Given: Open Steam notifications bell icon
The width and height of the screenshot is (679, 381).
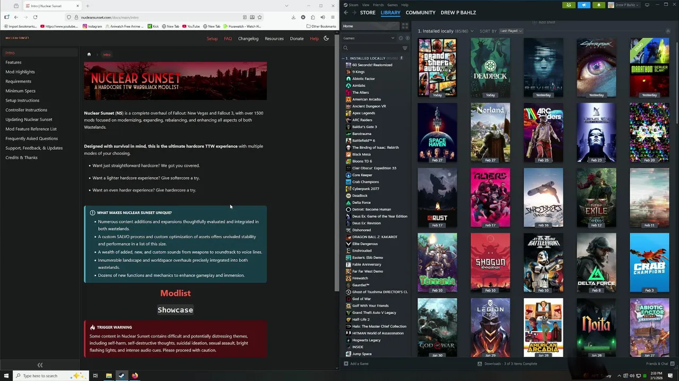Looking at the screenshot, I should 598,5.
